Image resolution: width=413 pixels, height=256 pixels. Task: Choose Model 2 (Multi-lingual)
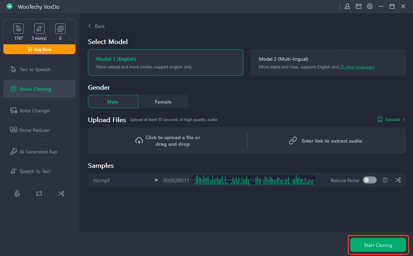328,62
